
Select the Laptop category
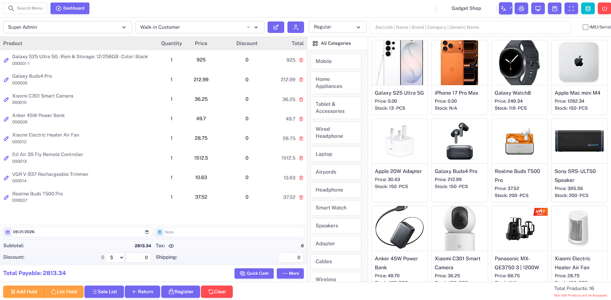[x=336, y=154]
